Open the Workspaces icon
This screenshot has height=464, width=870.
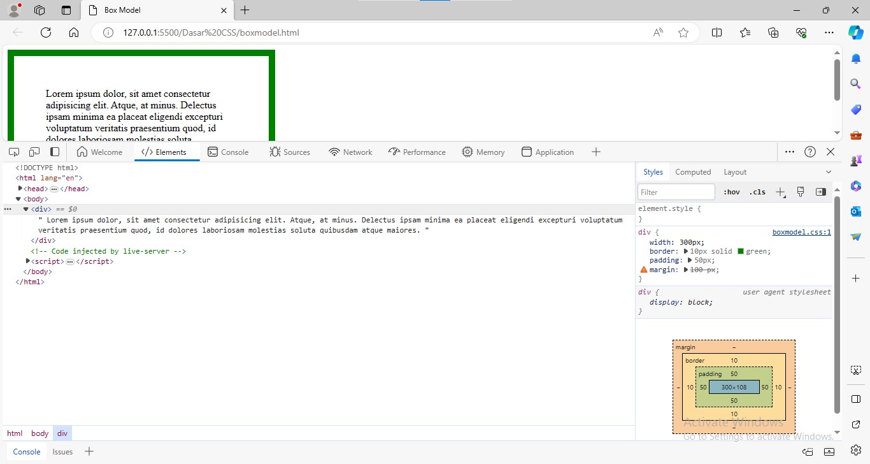point(39,10)
